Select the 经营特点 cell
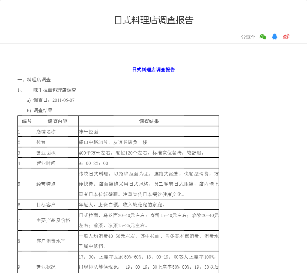Image resolution: width=307 pixels, height=273 pixels. [57, 184]
